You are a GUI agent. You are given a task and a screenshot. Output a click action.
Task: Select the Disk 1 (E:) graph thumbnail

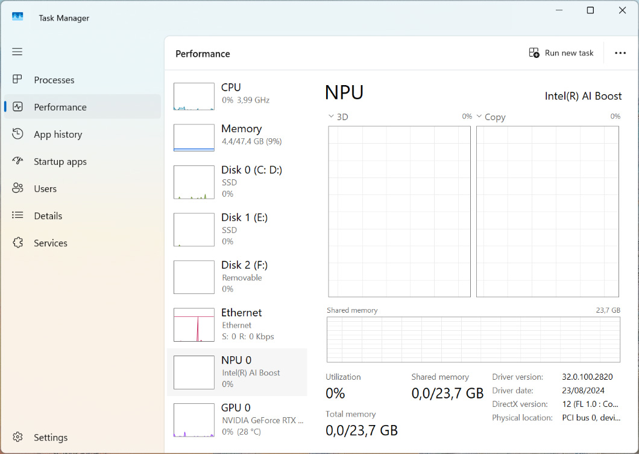(x=194, y=229)
